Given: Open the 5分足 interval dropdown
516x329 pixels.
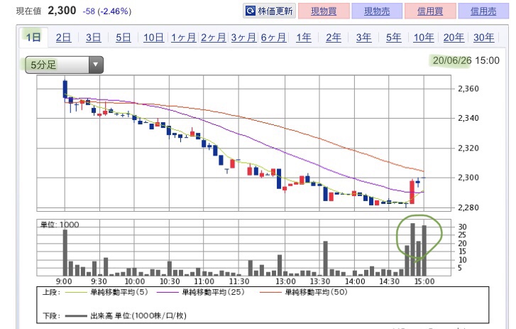Looking at the screenshot, I should (64, 65).
